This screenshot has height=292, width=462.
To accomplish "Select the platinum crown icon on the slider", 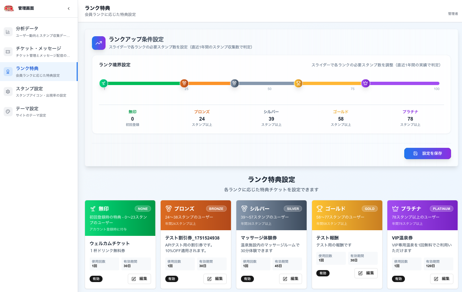I will coord(365,83).
